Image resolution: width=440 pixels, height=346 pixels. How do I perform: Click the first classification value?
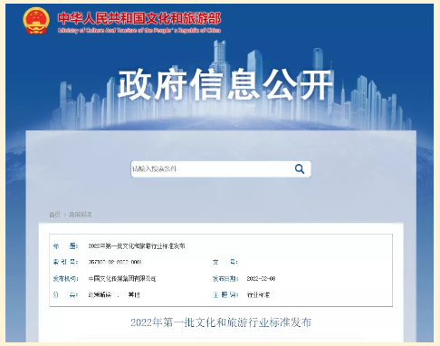(x=100, y=294)
